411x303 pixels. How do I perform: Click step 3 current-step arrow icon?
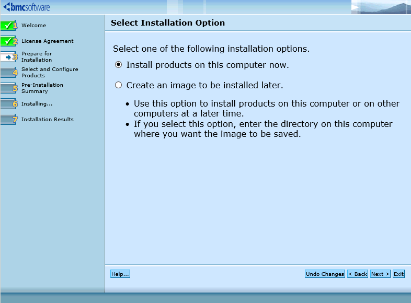pos(9,57)
